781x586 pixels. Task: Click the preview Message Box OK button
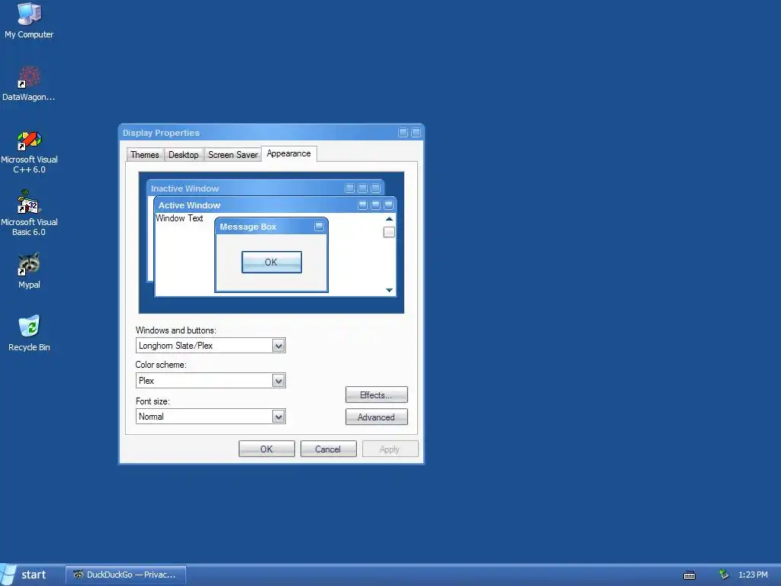272,262
